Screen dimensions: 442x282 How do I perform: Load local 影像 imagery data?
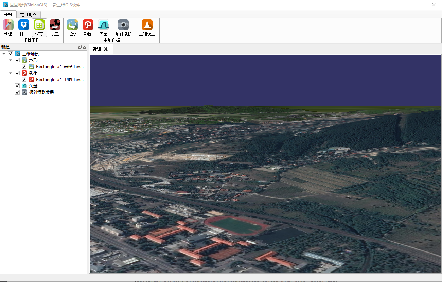[x=88, y=25]
